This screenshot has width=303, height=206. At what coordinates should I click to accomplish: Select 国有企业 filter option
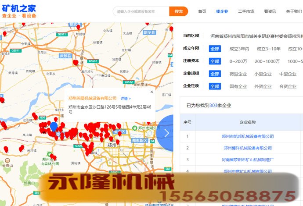point(238,86)
